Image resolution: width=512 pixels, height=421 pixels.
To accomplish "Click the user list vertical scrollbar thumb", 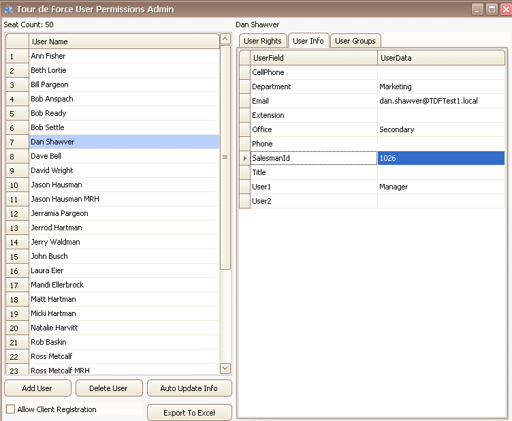I will pyautogui.click(x=225, y=157).
